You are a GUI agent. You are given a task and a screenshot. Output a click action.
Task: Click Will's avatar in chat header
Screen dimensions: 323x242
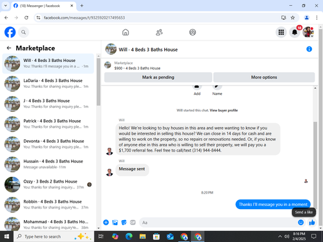click(111, 49)
